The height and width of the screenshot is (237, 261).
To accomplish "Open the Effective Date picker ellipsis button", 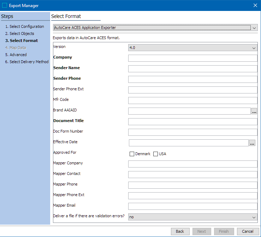I will pos(252,143).
